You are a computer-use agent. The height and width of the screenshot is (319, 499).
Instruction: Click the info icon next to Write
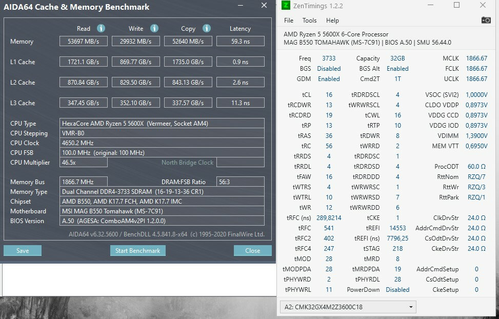click(154, 28)
